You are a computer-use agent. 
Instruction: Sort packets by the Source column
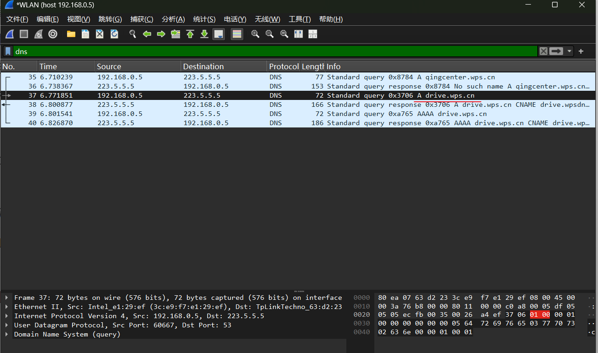click(x=138, y=66)
